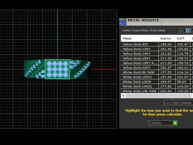Click the green arrow on Calculate
The image size is (193, 145).
coord(175,123)
